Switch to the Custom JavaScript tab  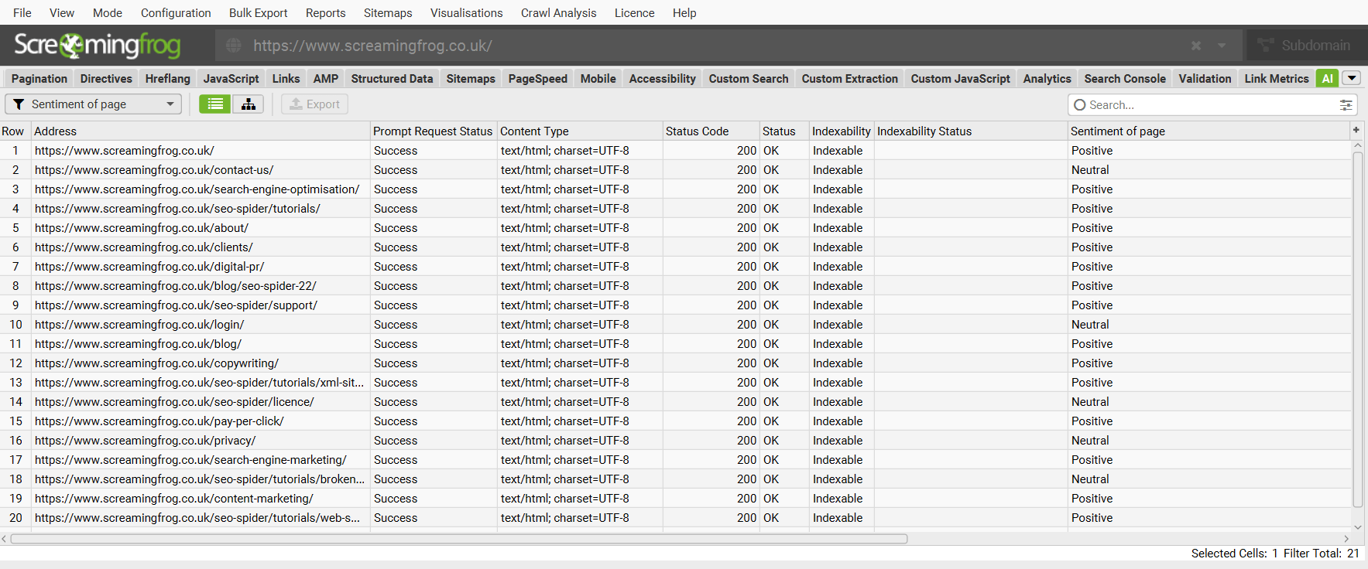coord(961,78)
